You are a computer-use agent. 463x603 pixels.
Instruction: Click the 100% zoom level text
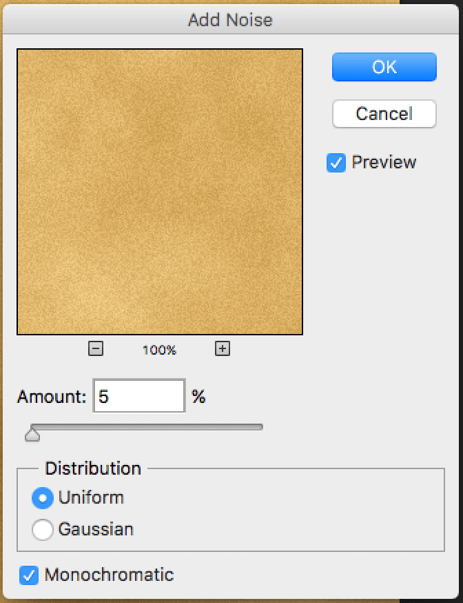click(x=159, y=350)
